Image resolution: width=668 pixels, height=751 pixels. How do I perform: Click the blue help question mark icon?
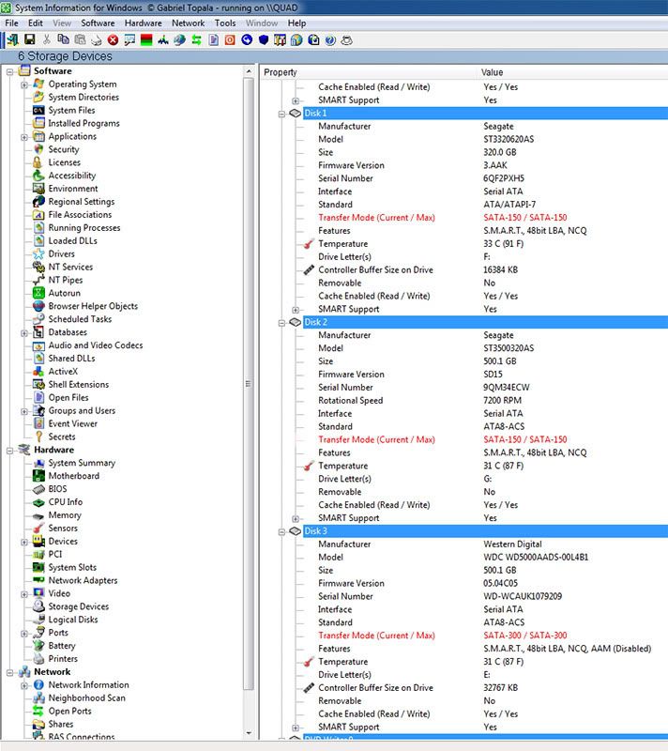click(329, 39)
